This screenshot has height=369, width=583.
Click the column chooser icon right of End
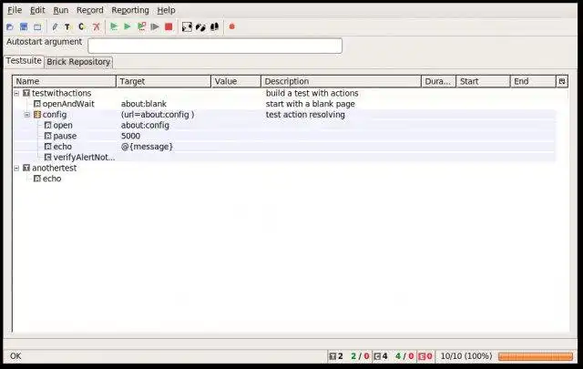(562, 81)
